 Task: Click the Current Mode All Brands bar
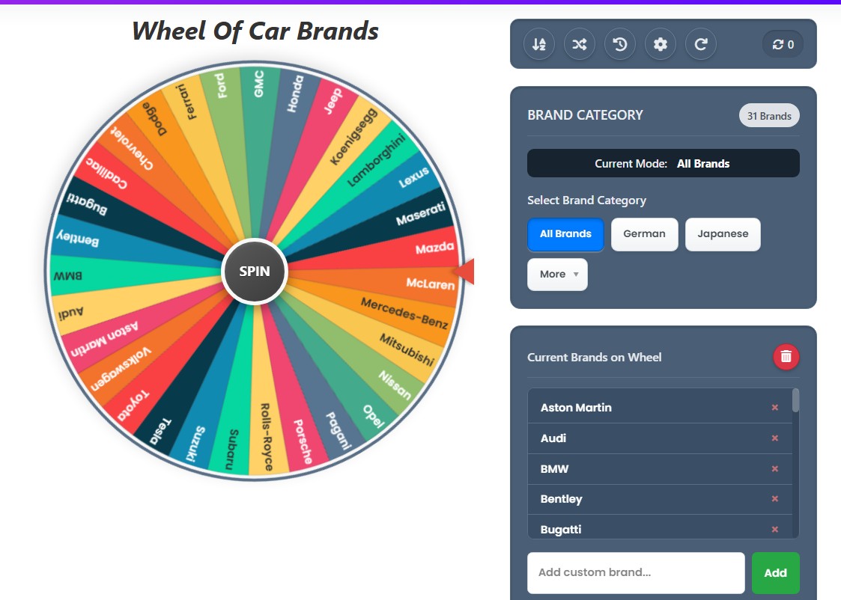(663, 163)
